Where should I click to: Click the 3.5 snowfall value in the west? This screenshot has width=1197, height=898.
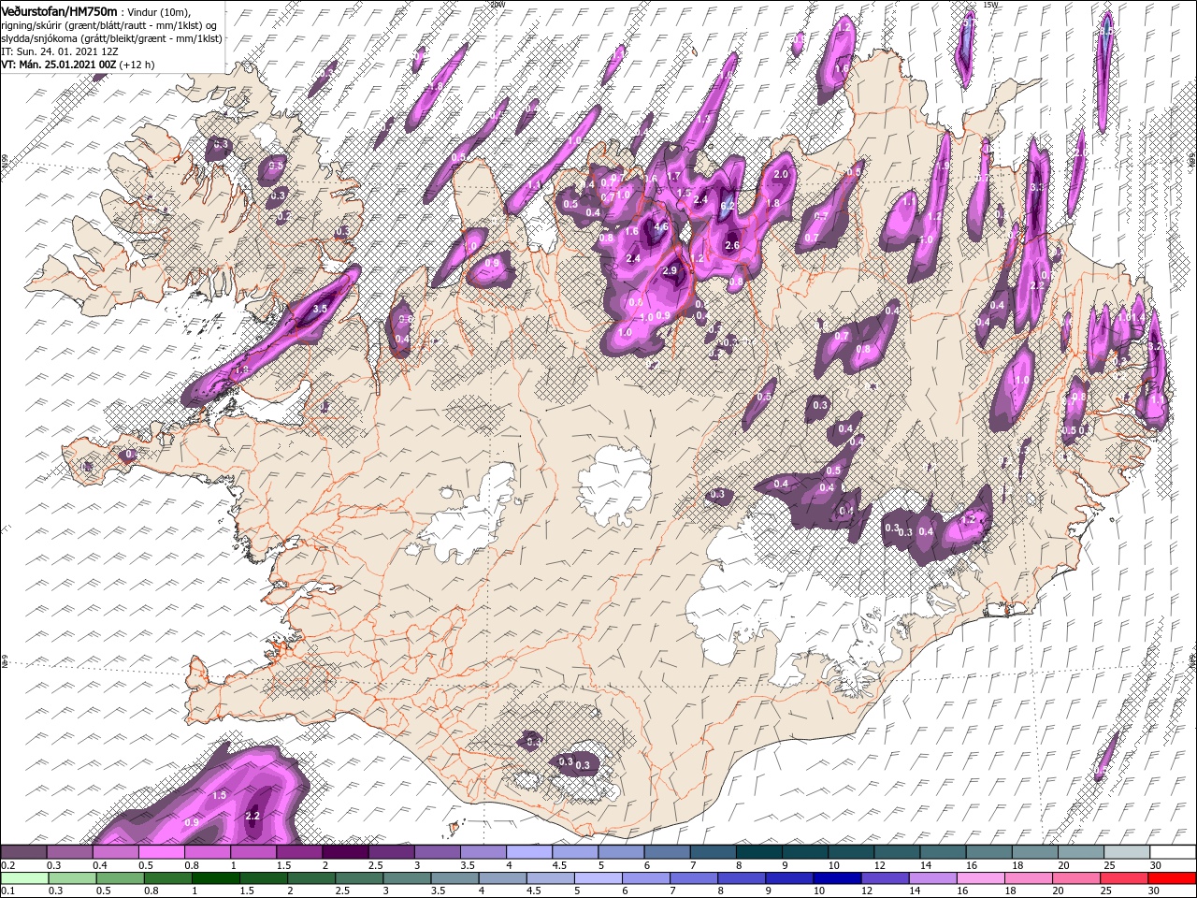coord(320,309)
